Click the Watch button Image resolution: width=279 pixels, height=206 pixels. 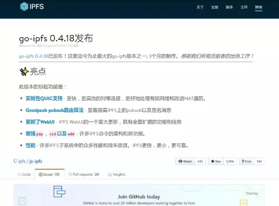185,161
